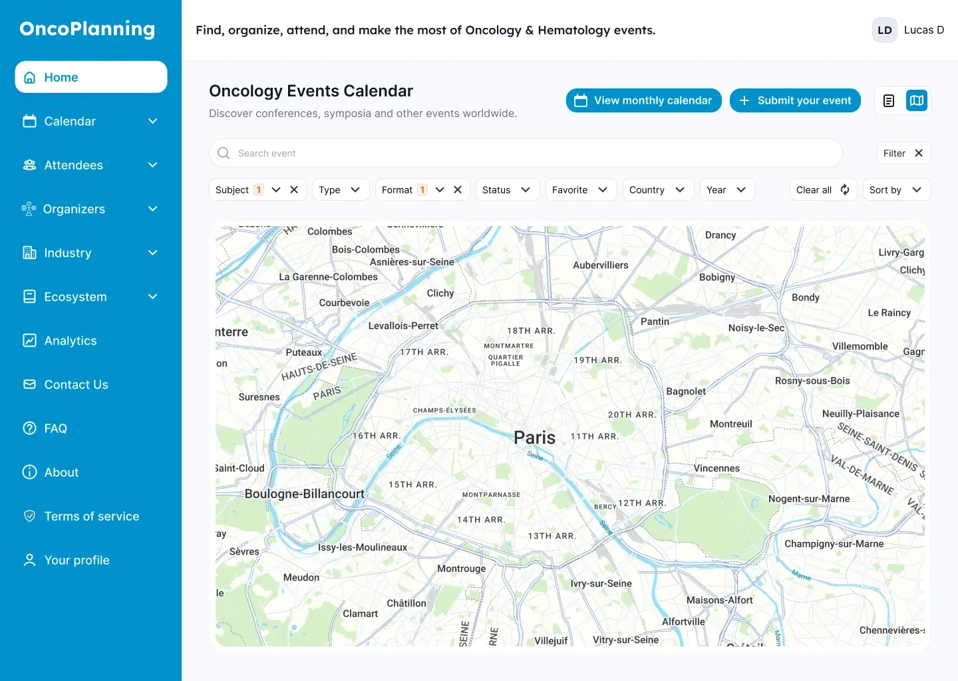Click Boulogne-Billancourt on the map
This screenshot has height=681, width=958.
(304, 493)
